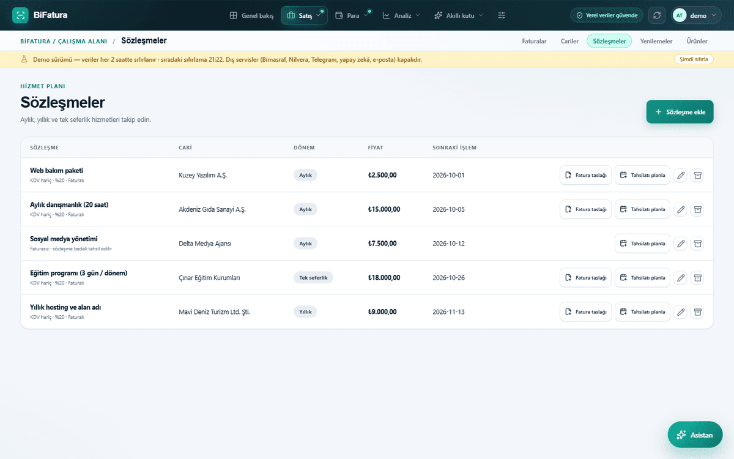The width and height of the screenshot is (734, 459).
Task: Edit the Yıllık hosting ve alan adı contract
Action: point(680,312)
